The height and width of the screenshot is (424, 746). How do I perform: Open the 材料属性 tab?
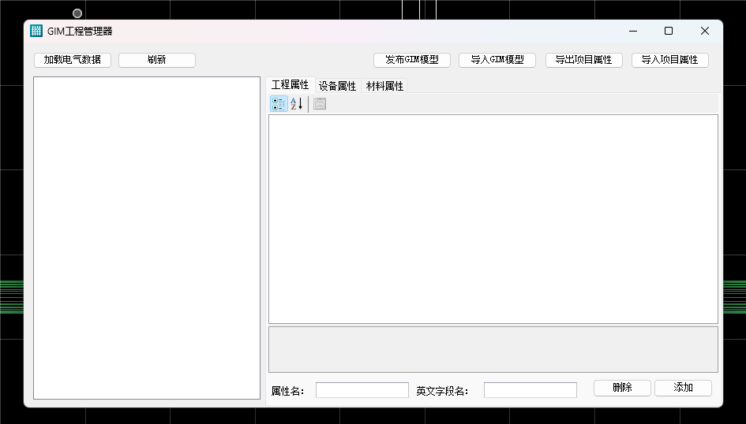tap(384, 86)
